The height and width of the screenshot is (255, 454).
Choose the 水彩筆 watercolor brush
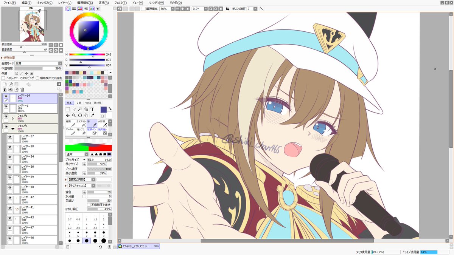103,123
